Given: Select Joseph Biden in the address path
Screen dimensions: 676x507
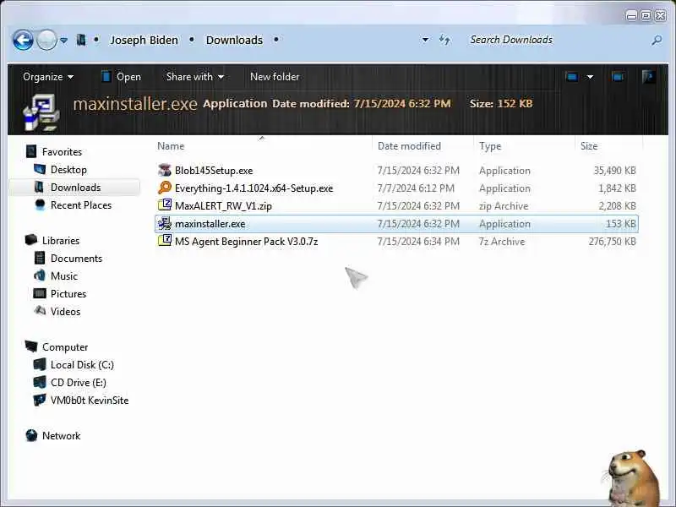Looking at the screenshot, I should coord(144,40).
